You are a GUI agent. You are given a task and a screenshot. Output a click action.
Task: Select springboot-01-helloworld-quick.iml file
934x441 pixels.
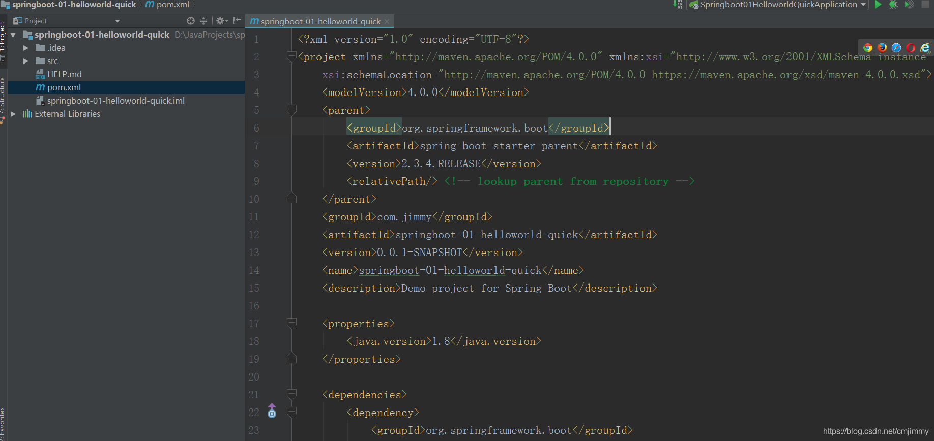tap(116, 101)
